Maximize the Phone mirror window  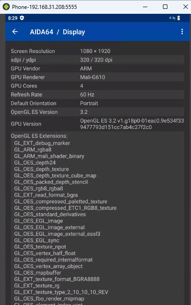(x=165, y=7)
